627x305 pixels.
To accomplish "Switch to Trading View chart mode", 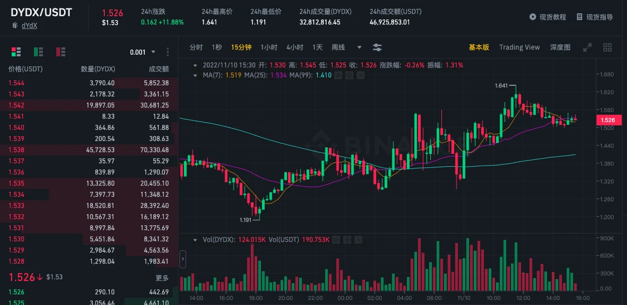I will click(519, 47).
